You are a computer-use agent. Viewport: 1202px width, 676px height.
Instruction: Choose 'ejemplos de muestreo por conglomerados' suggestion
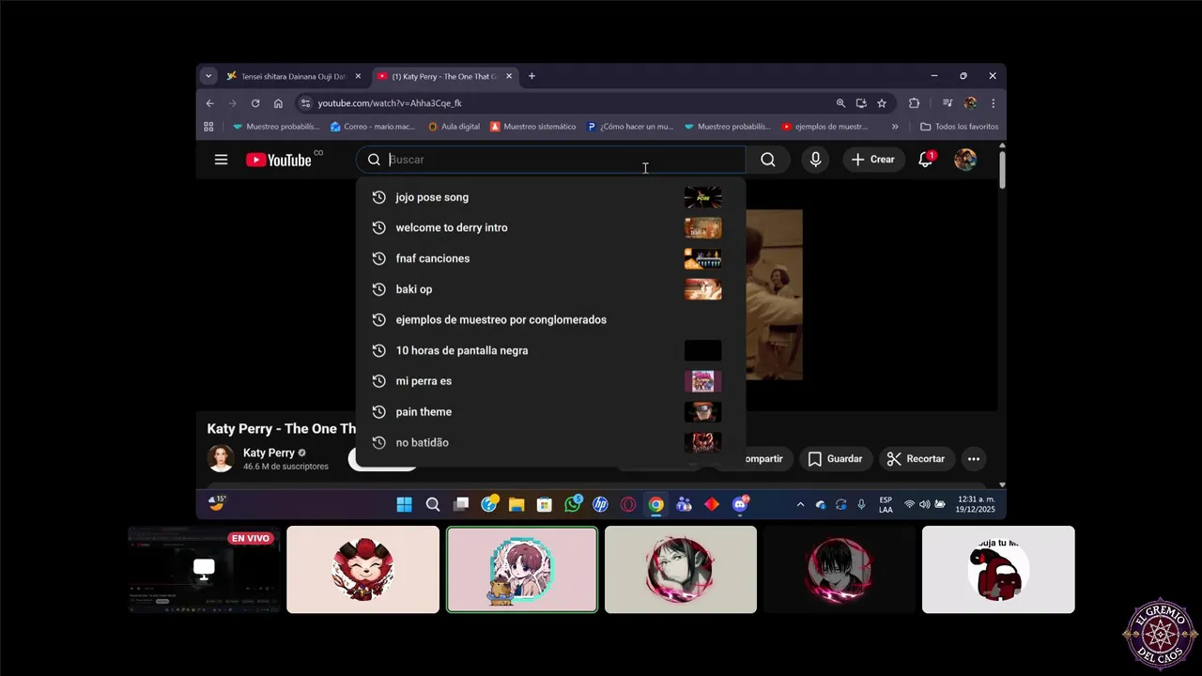[550, 320]
